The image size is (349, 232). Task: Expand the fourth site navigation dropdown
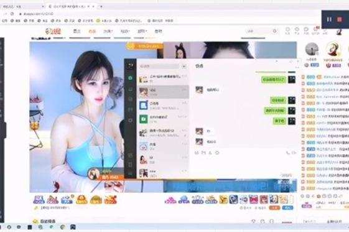point(125,31)
